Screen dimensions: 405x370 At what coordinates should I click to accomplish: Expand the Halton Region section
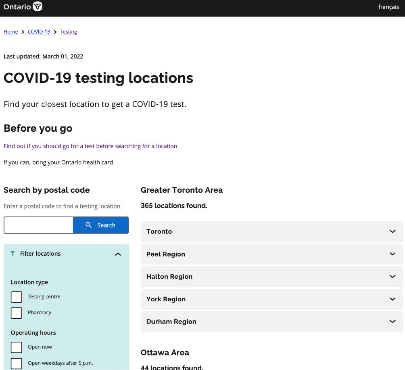coord(272,277)
